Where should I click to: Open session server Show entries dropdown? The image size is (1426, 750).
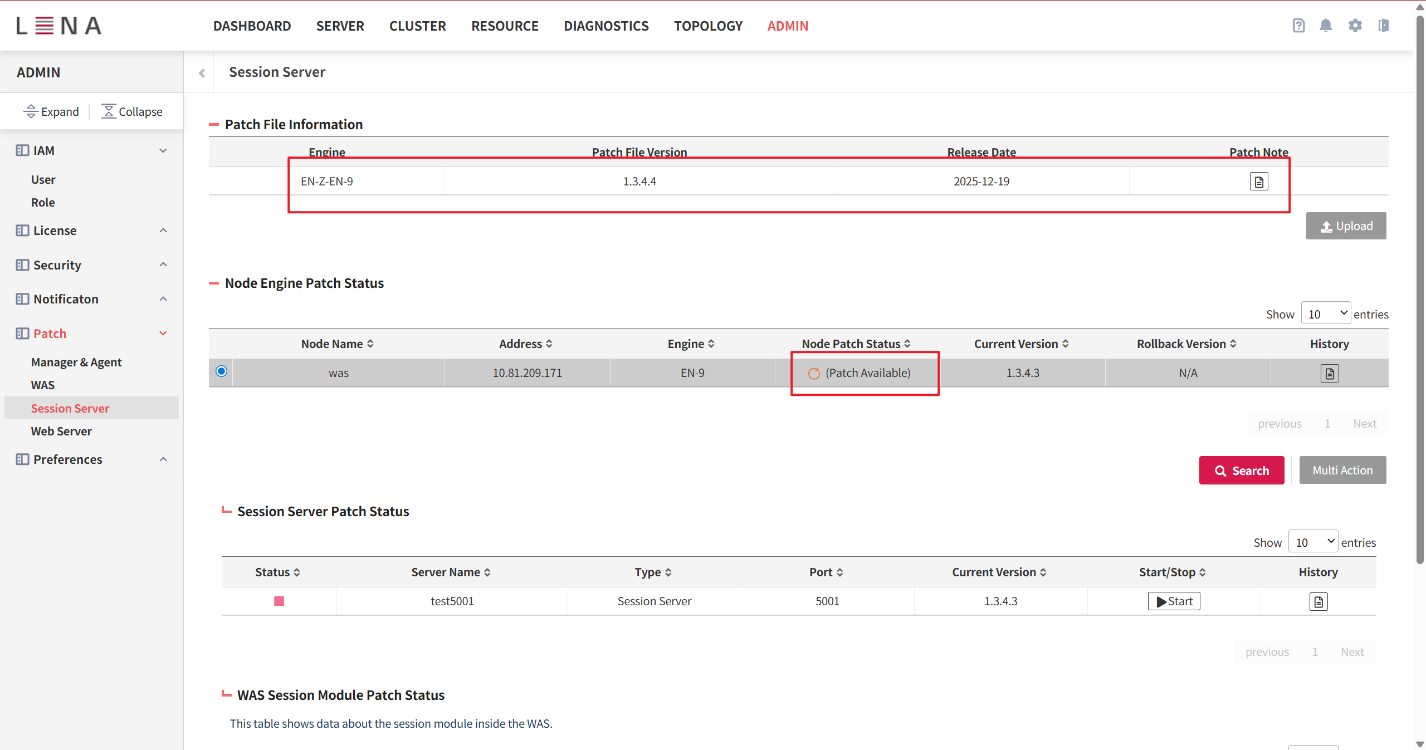coord(1313,542)
